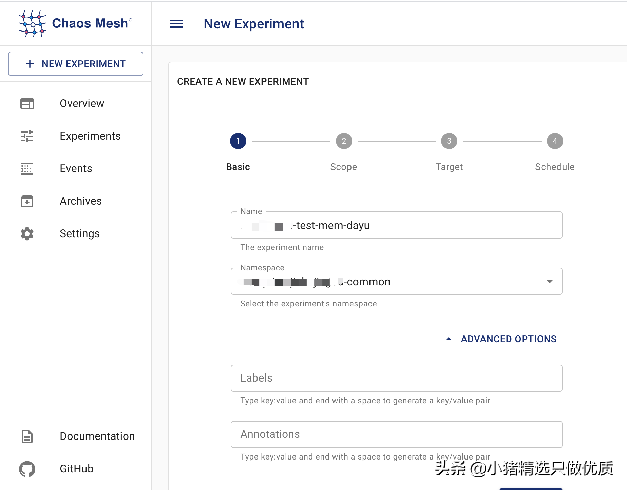Open the Documentation link
Viewport: 627px width, 490px height.
(76, 436)
